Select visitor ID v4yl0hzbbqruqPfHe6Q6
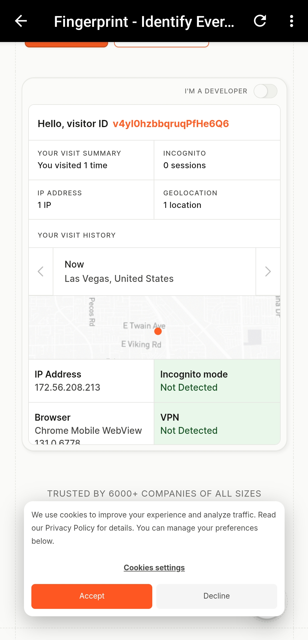Screen dimensions: 308x640 pyautogui.click(x=171, y=124)
